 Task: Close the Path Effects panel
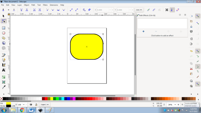pos(185,15)
